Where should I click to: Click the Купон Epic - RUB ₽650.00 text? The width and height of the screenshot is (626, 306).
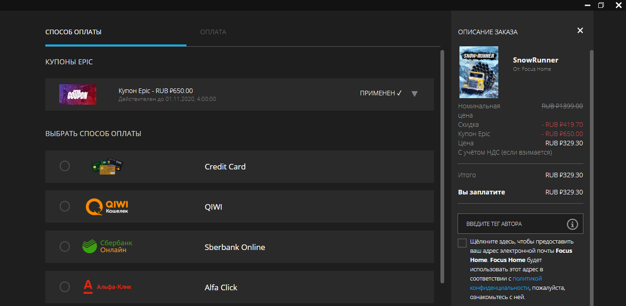click(x=155, y=91)
